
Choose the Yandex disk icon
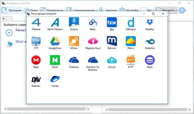(55, 79)
